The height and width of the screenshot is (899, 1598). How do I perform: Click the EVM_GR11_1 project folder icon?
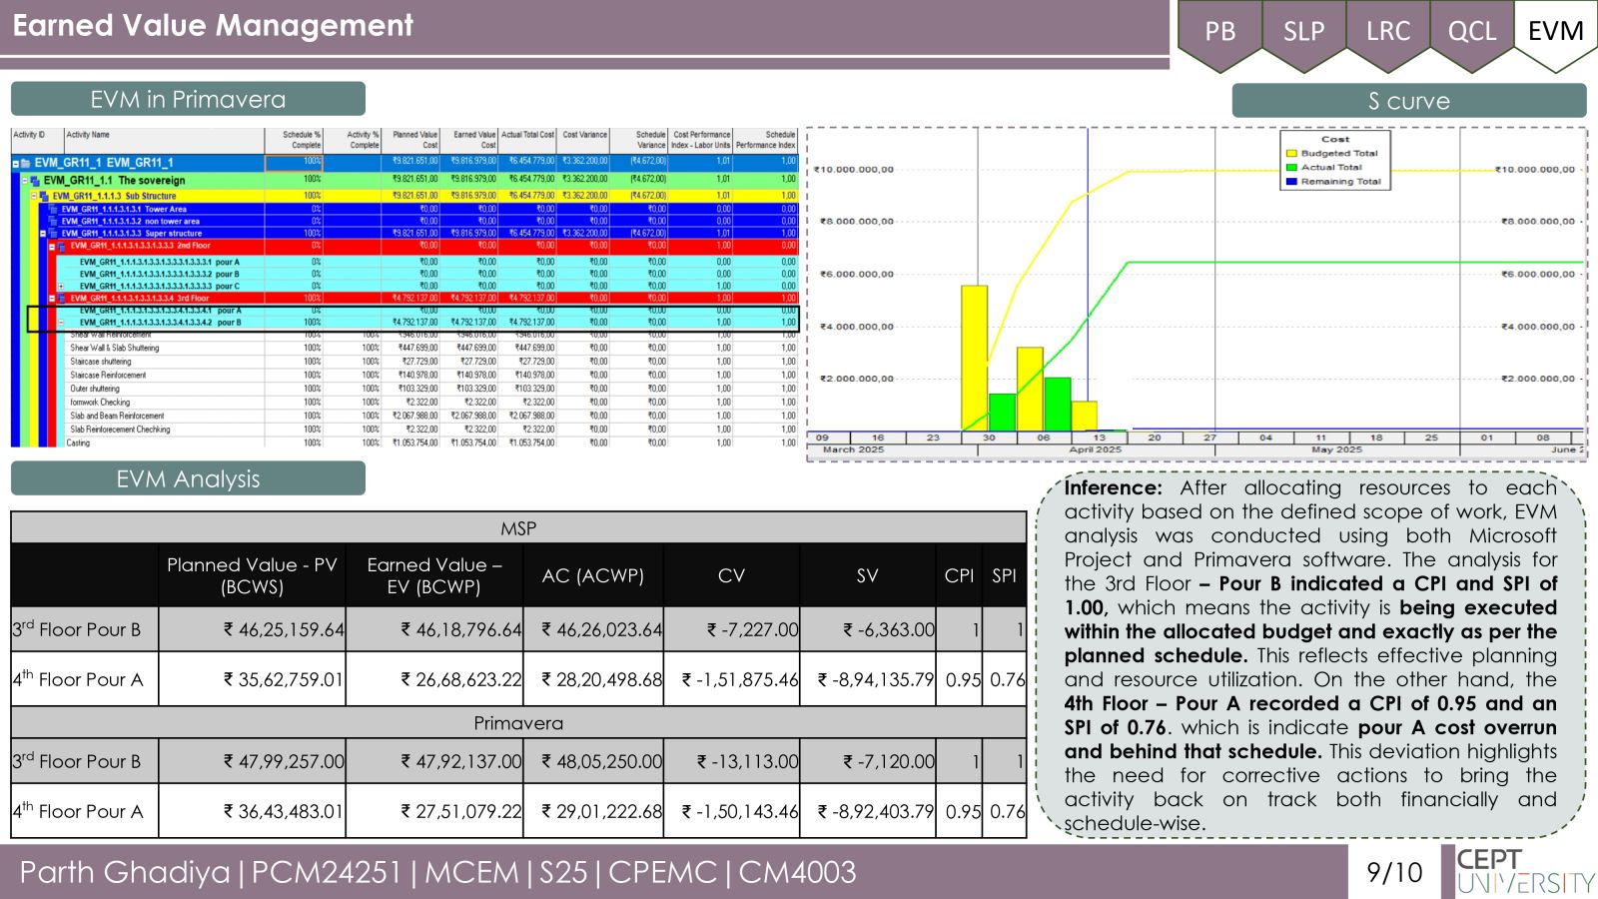25,163
